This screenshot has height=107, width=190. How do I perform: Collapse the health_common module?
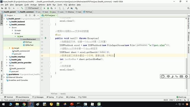(7, 24)
